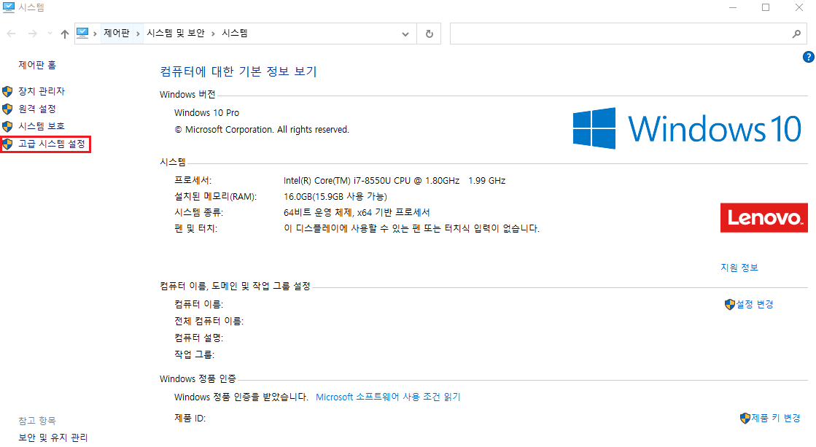Open 장치 관리자 (Device Manager)
Image resolution: width=816 pixels, height=447 pixels.
click(42, 91)
